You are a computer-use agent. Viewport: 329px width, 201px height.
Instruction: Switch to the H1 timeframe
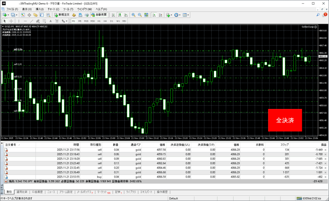(99, 21)
